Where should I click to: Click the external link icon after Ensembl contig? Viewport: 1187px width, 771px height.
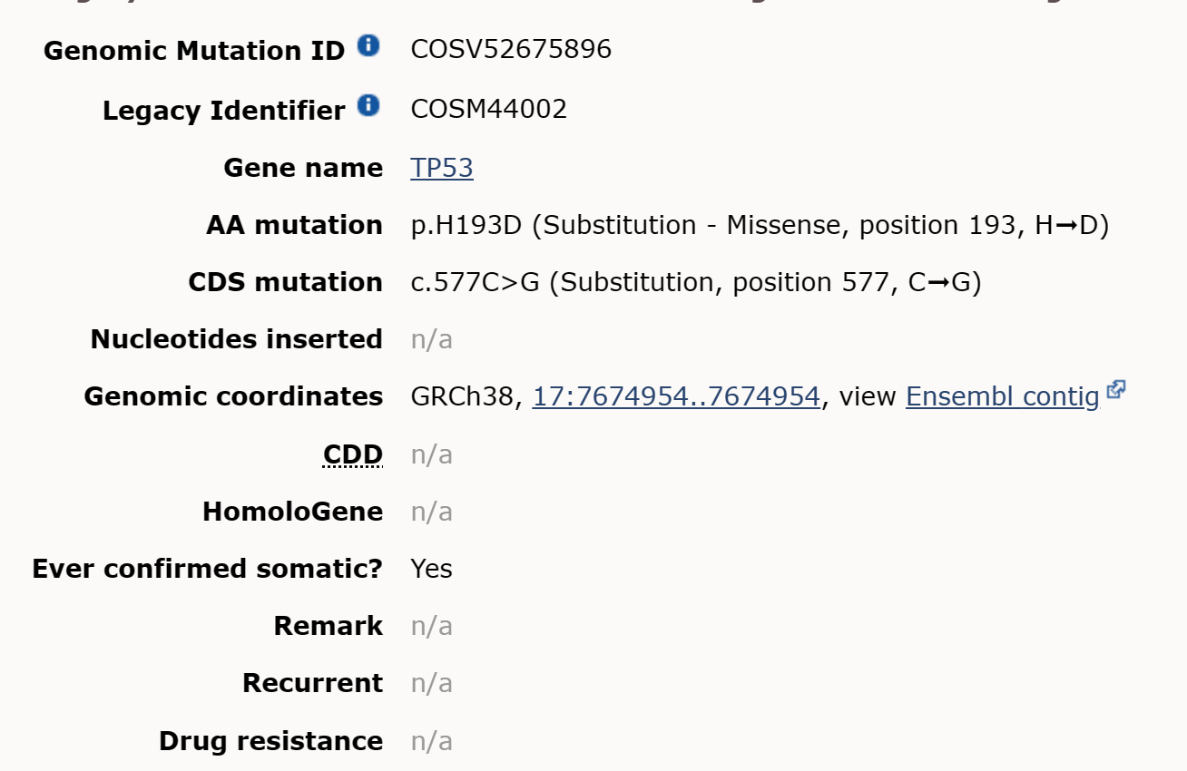[1116, 391]
